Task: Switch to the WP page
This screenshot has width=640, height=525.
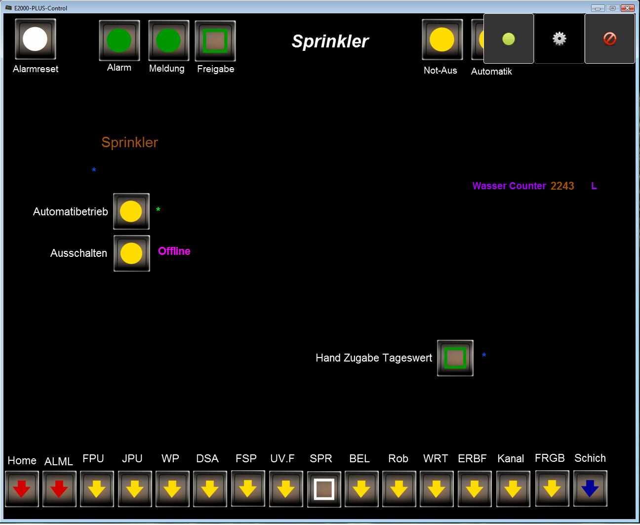Action: point(172,489)
